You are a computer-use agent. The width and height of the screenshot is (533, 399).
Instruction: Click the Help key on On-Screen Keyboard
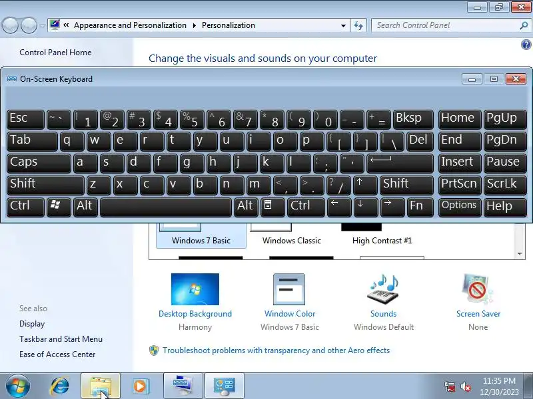505,207
